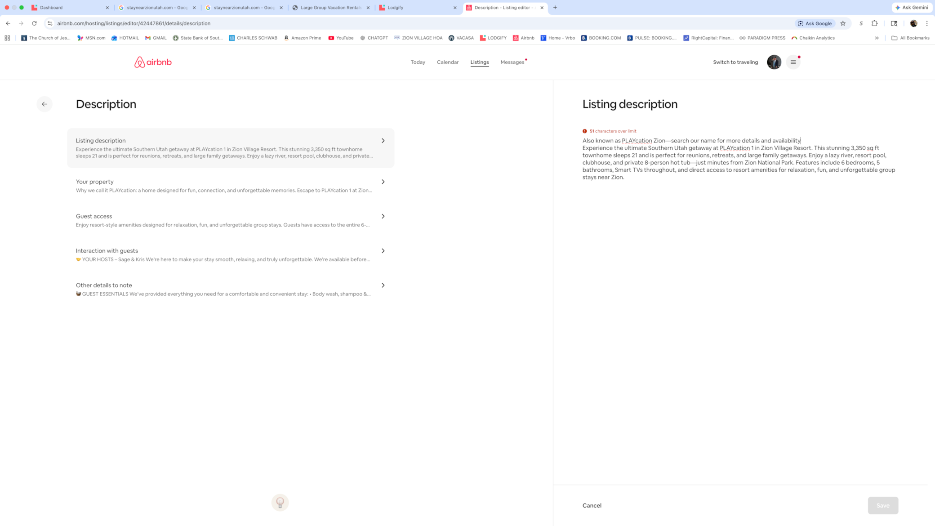This screenshot has height=526, width=935.
Task: Open the Chrome extensions puzzle icon
Action: [x=875, y=23]
